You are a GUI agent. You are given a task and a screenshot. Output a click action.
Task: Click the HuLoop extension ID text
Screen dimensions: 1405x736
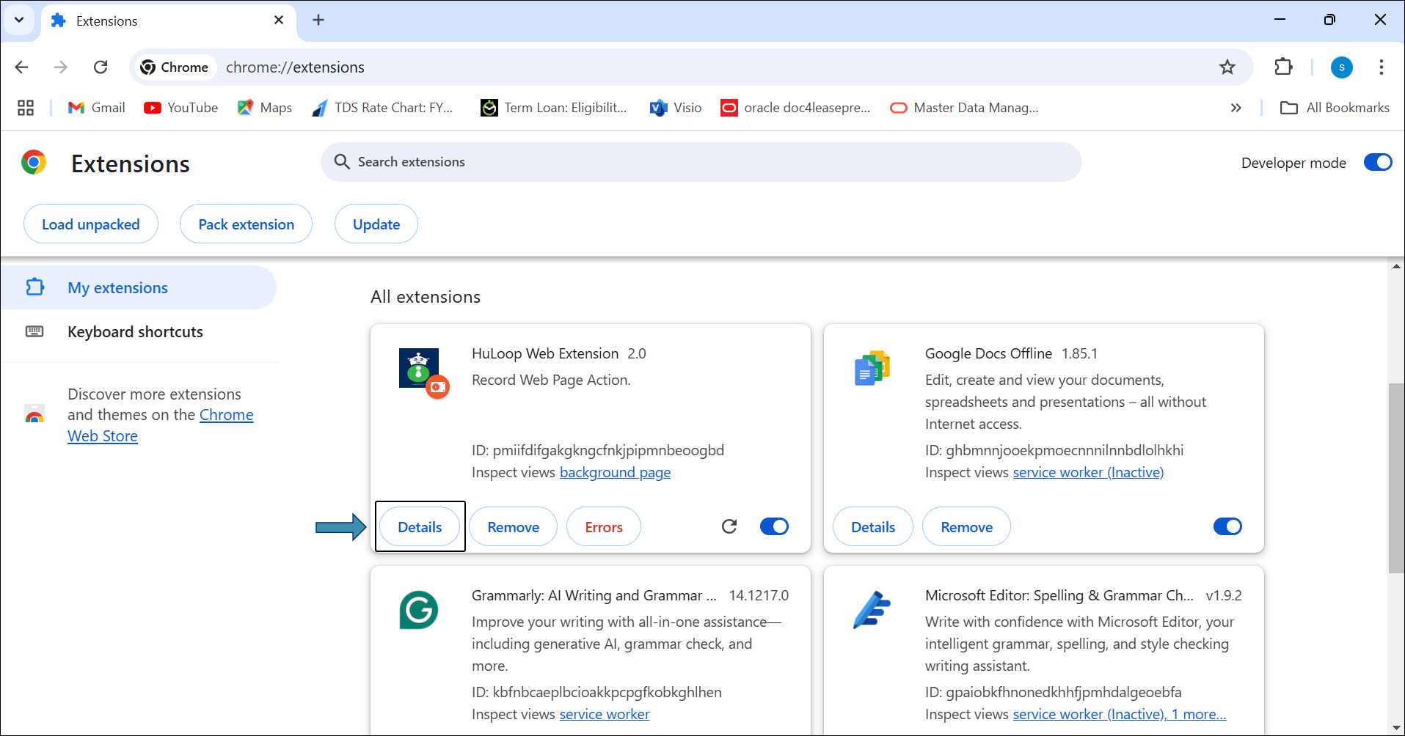598,450
